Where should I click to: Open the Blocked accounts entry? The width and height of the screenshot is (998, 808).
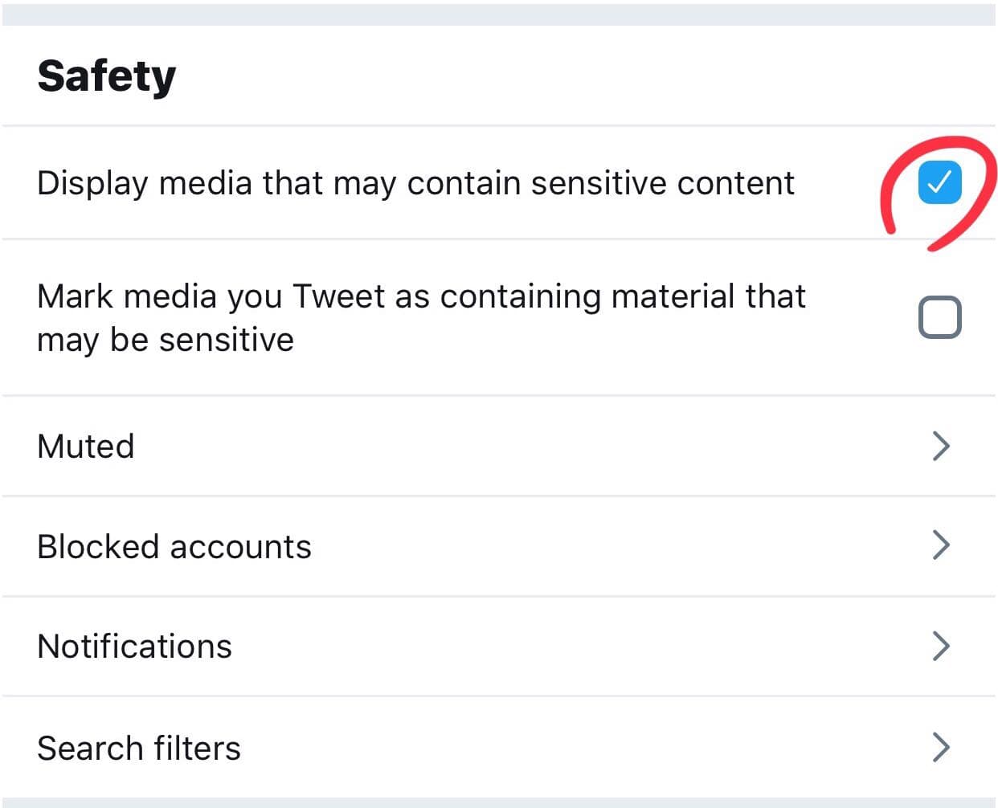(x=174, y=547)
